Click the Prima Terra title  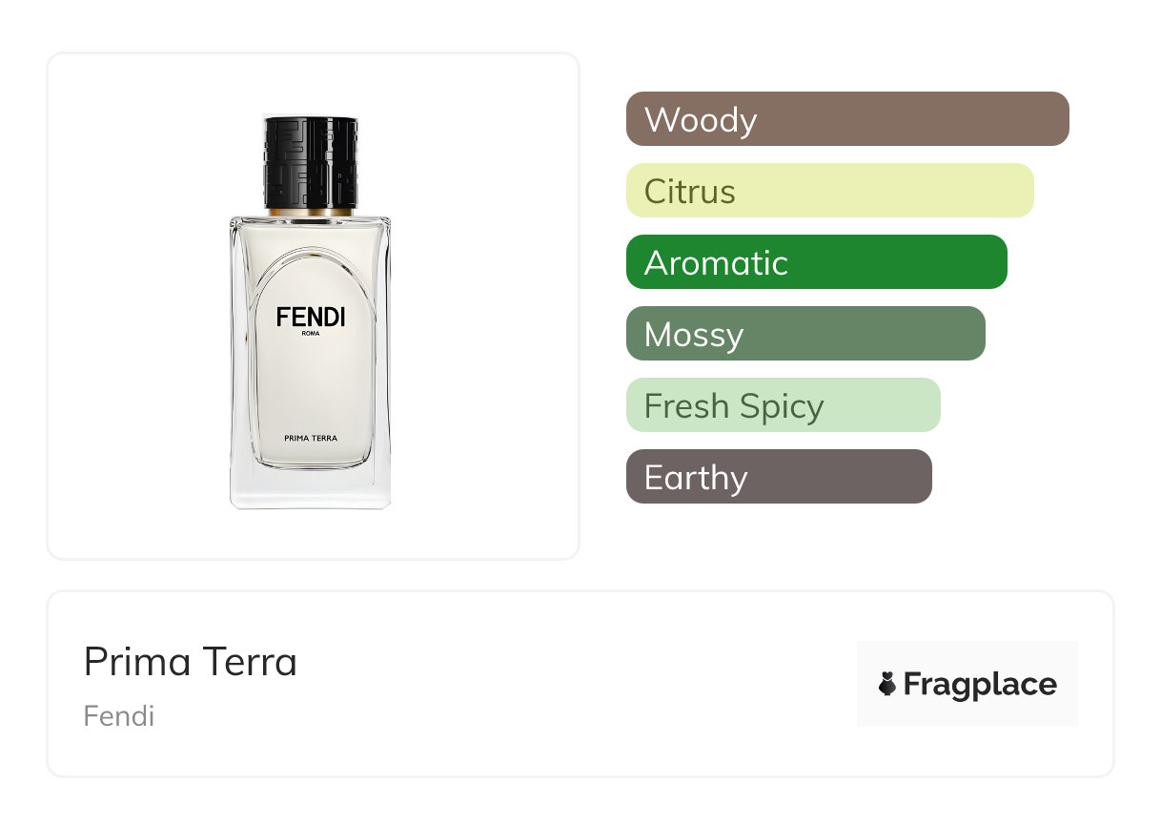191,662
